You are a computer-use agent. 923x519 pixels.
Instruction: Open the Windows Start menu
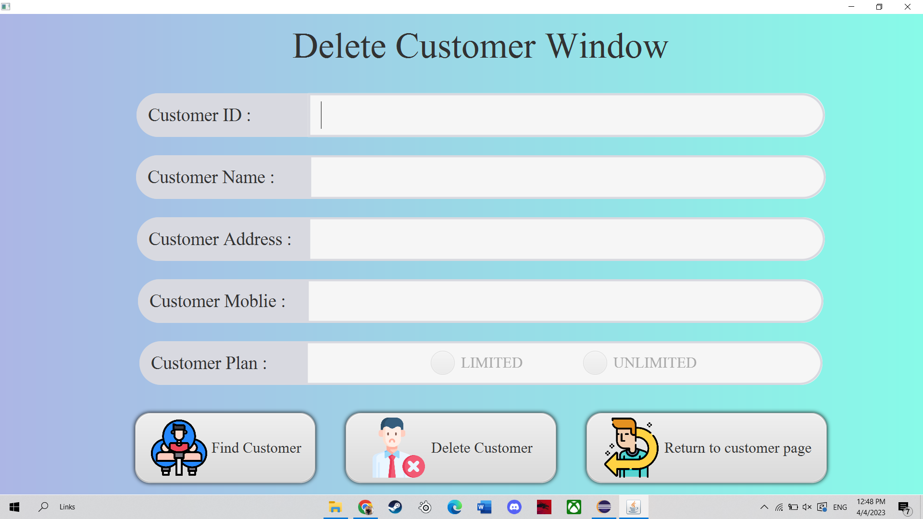[14, 507]
